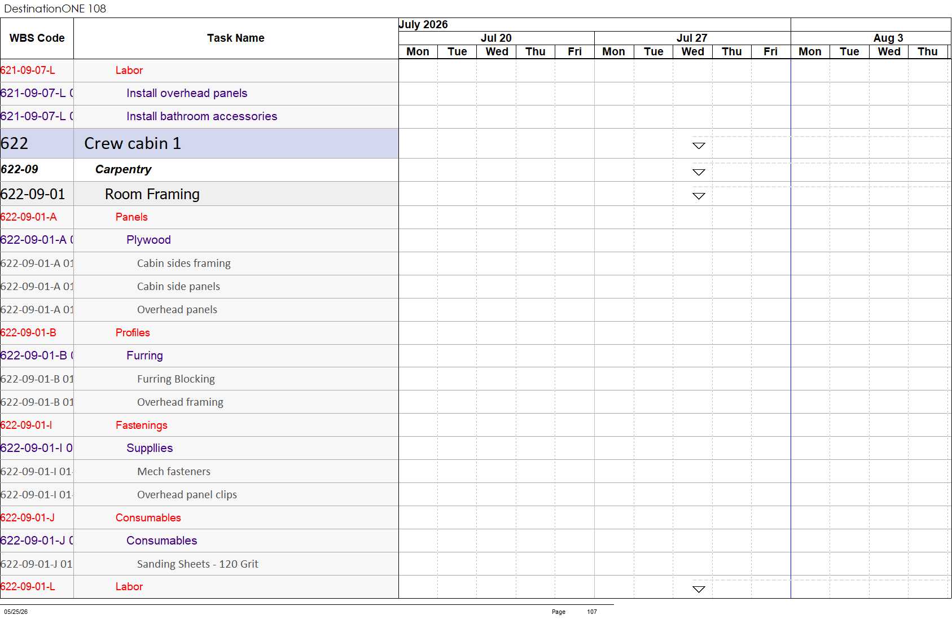The height and width of the screenshot is (619, 952).
Task: Select the Overhead panel clips task
Action: pos(199,495)
